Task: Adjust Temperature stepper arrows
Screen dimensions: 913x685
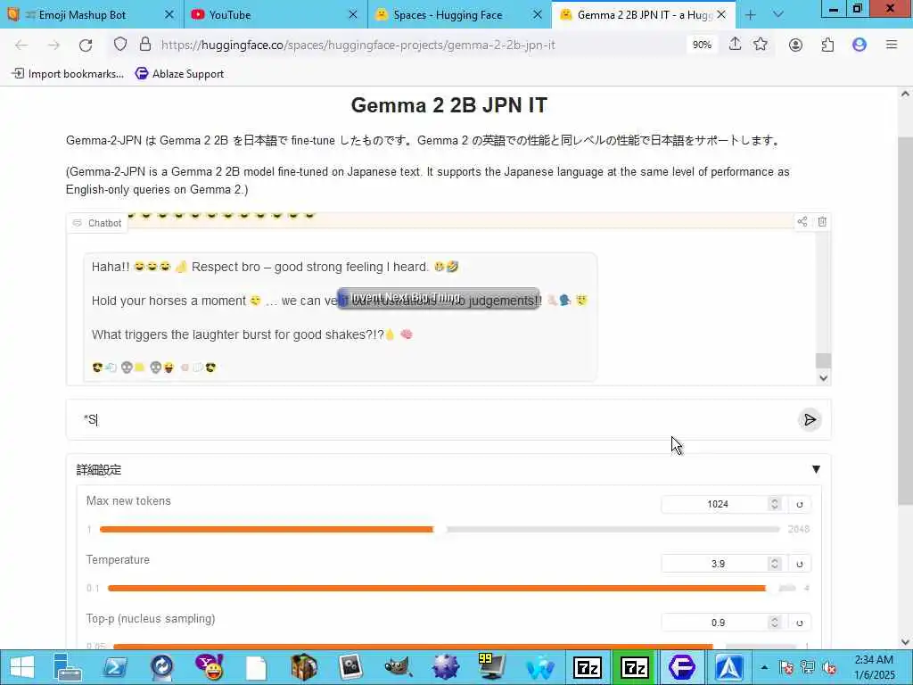Action: (x=774, y=564)
